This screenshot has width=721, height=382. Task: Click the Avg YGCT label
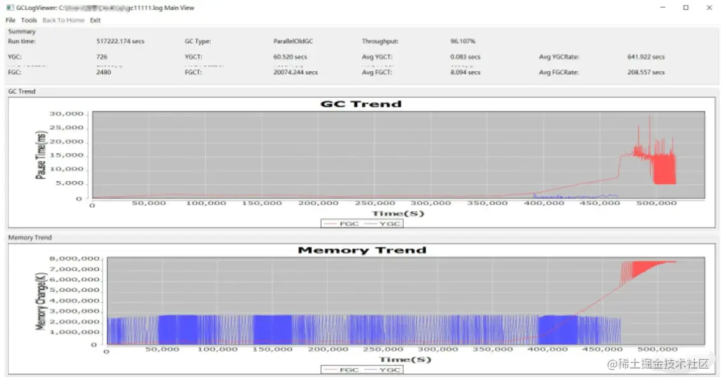point(376,57)
